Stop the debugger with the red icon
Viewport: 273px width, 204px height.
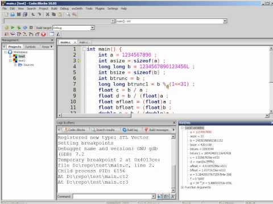tap(43, 34)
